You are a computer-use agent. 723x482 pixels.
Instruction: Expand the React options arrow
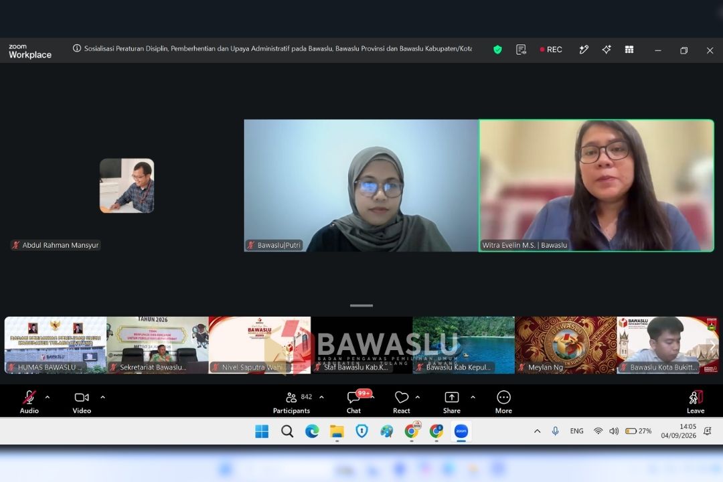(x=417, y=397)
